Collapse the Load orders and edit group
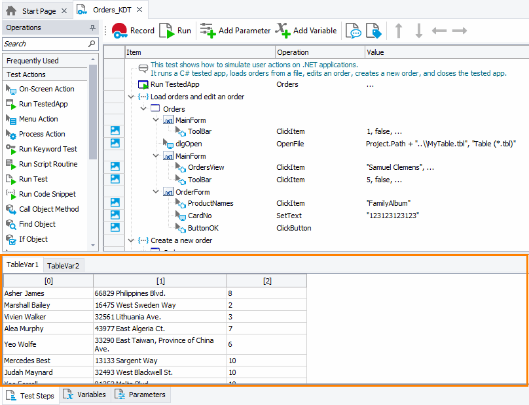Viewport: 529px width, 405px height. click(x=130, y=96)
